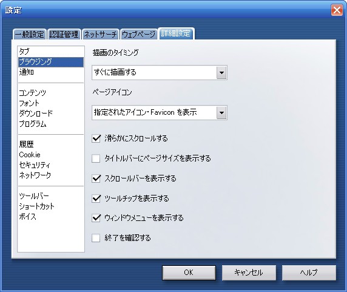Select プログラム in the sidebar

[x=51, y=124]
